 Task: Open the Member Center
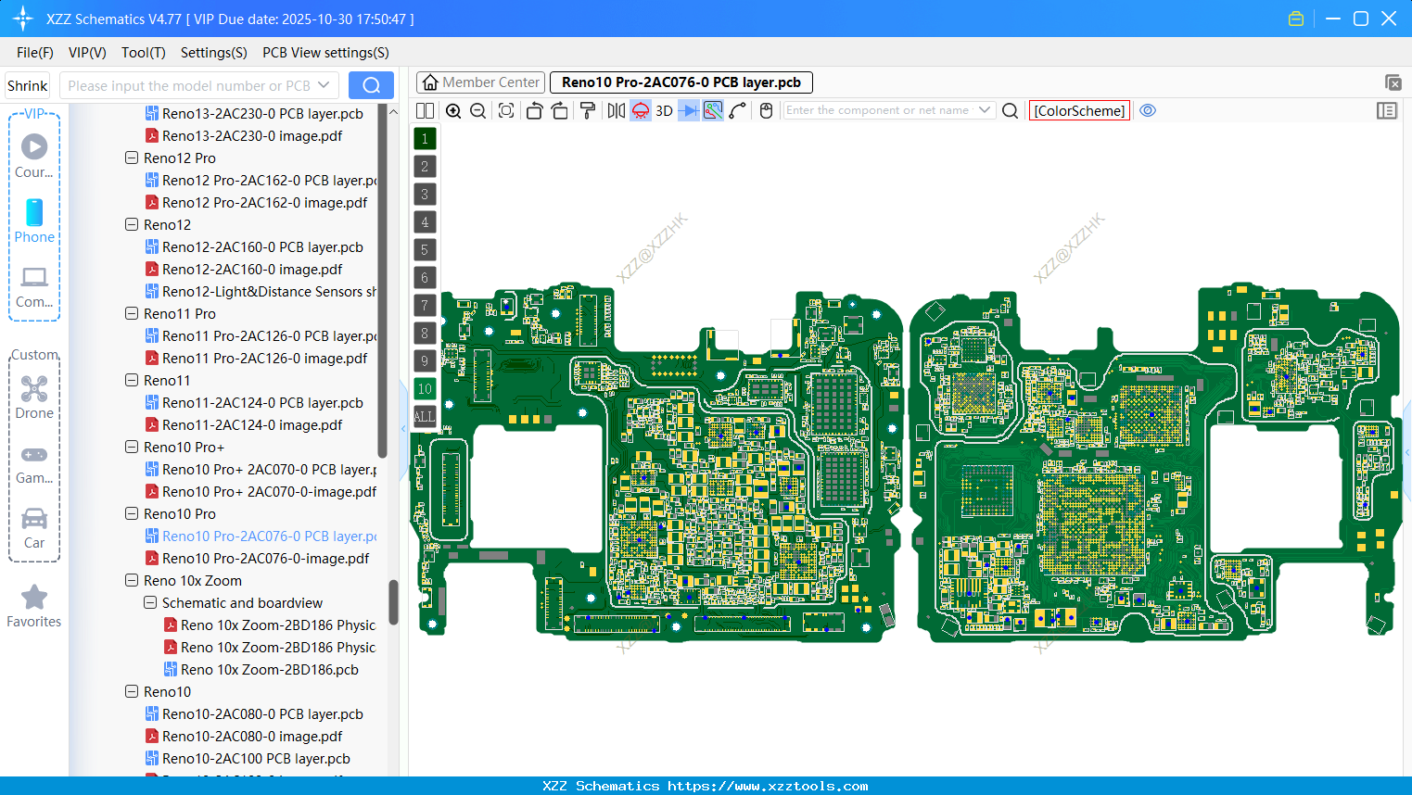click(479, 82)
